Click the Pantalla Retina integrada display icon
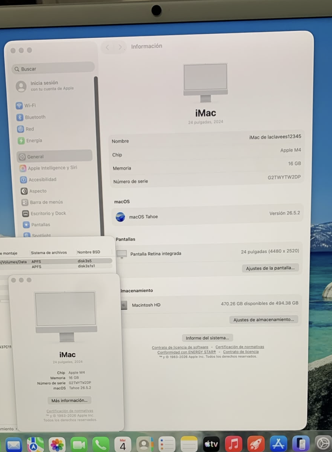The height and width of the screenshot is (452, 332). 122,254
